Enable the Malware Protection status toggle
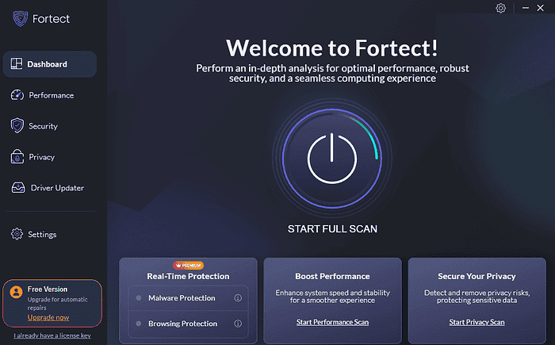 point(138,298)
